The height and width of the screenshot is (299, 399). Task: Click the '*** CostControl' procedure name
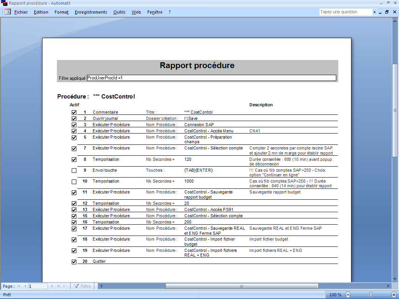[x=114, y=97]
